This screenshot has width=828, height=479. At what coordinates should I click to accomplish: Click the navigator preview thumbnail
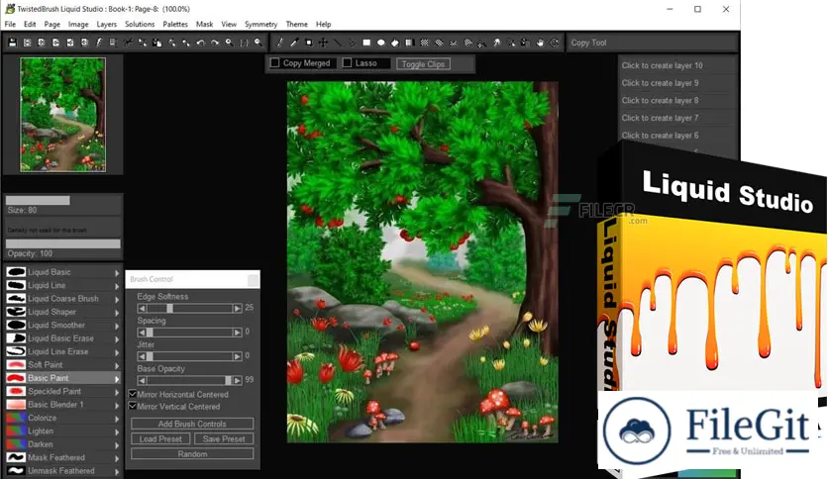(x=62, y=115)
